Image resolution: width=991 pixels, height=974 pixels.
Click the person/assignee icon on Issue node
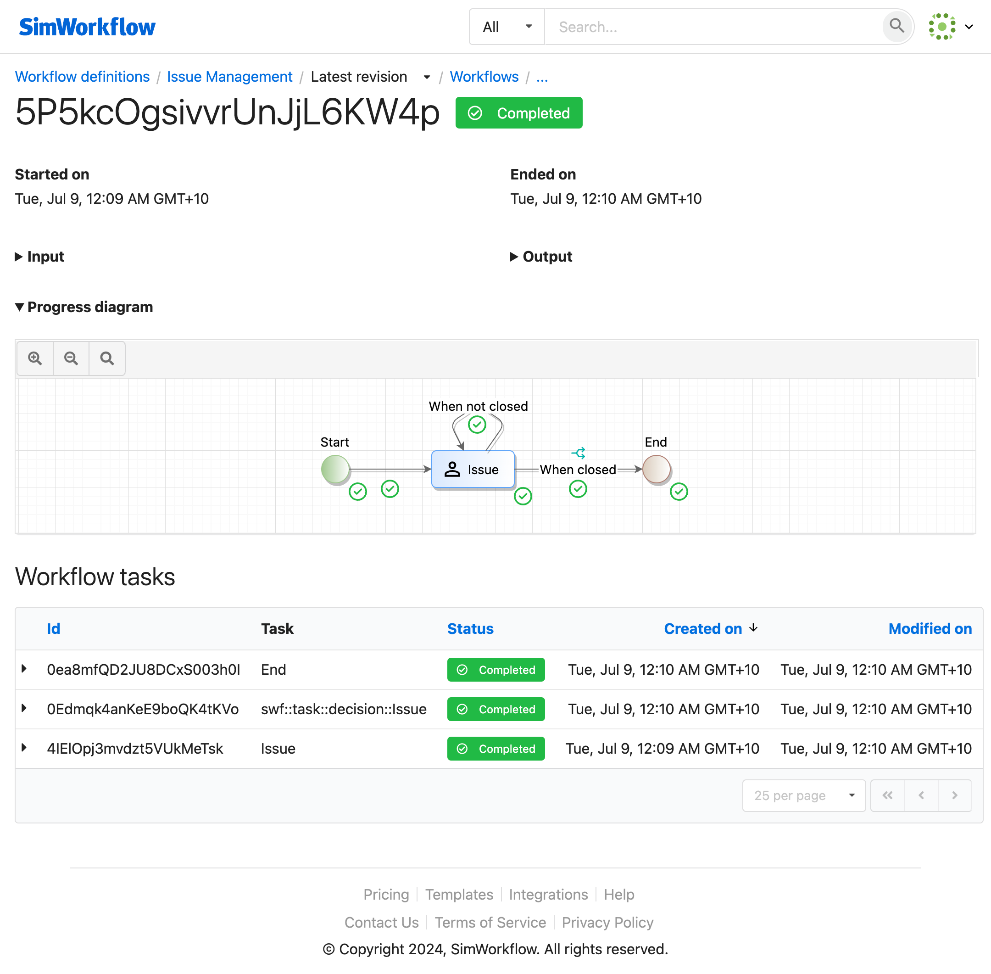[453, 469]
